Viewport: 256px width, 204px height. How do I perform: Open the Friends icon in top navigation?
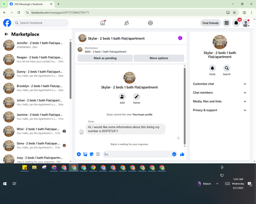(126, 23)
